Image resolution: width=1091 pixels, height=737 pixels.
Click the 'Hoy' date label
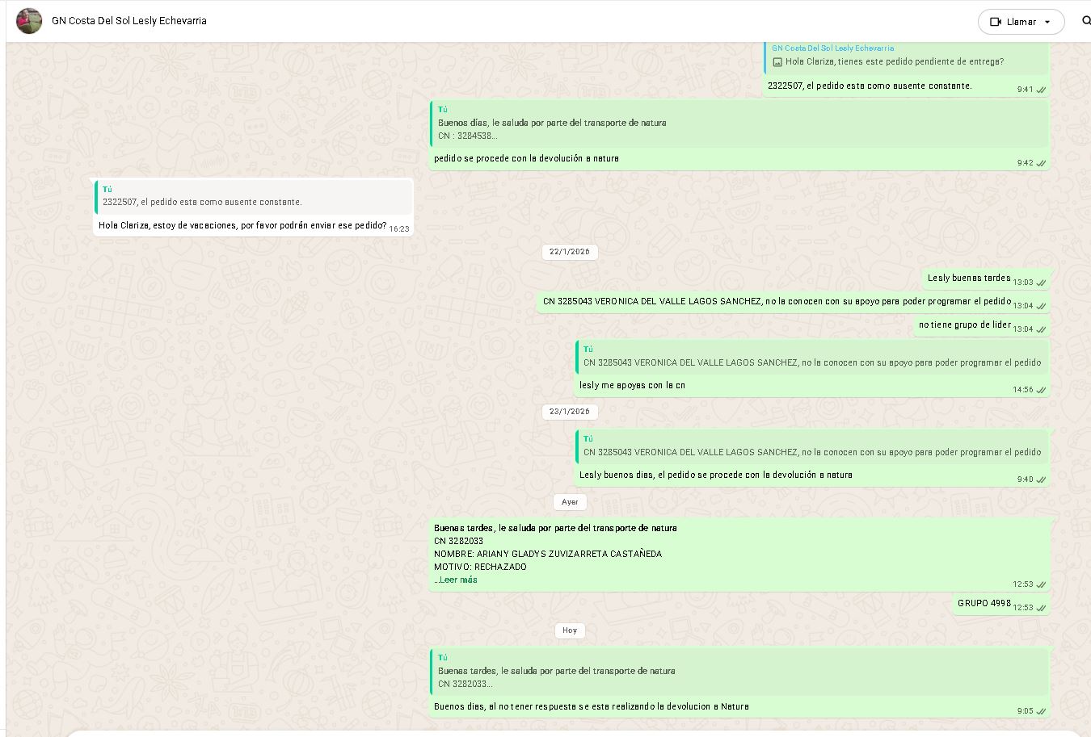tap(569, 630)
